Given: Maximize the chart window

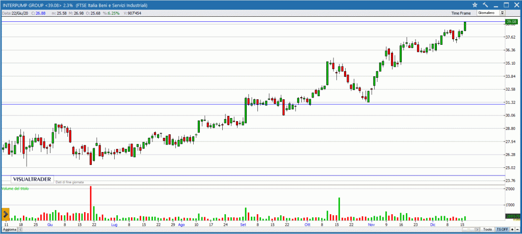Looking at the screenshot, I should (506, 5).
